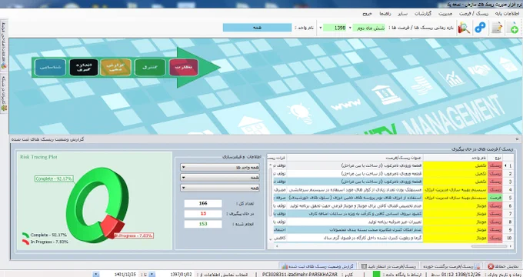Click the blue chain link toolbar icon
Image resolution: width=523 pixels, height=277 pixels.
click(480, 28)
